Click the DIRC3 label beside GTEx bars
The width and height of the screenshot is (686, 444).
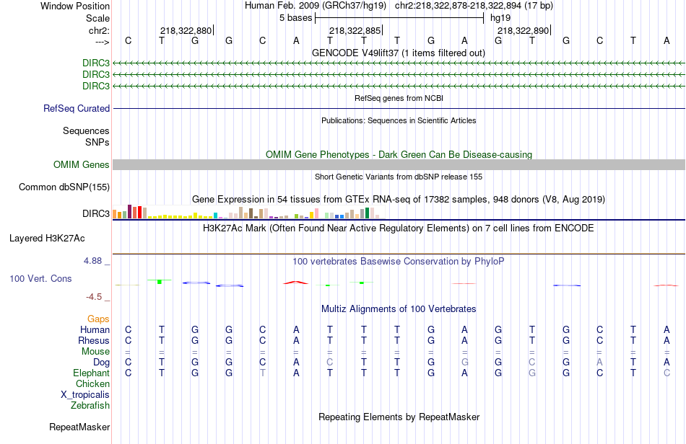coord(96,213)
